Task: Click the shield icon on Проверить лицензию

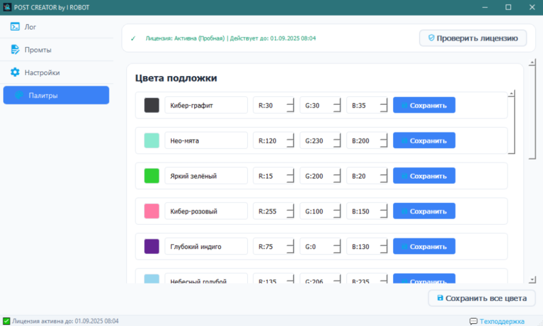Action: tap(431, 38)
